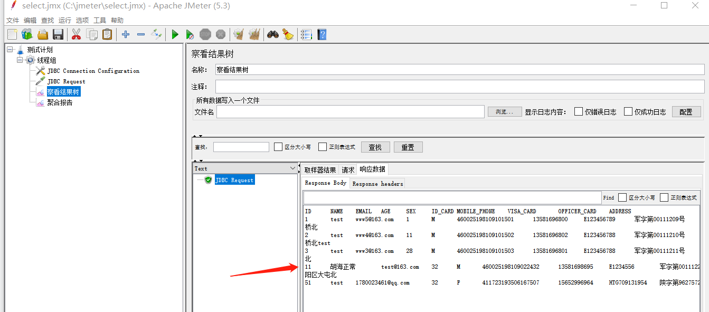Click the blue minus Collapse All icon
This screenshot has width=709, height=312.
click(141, 34)
